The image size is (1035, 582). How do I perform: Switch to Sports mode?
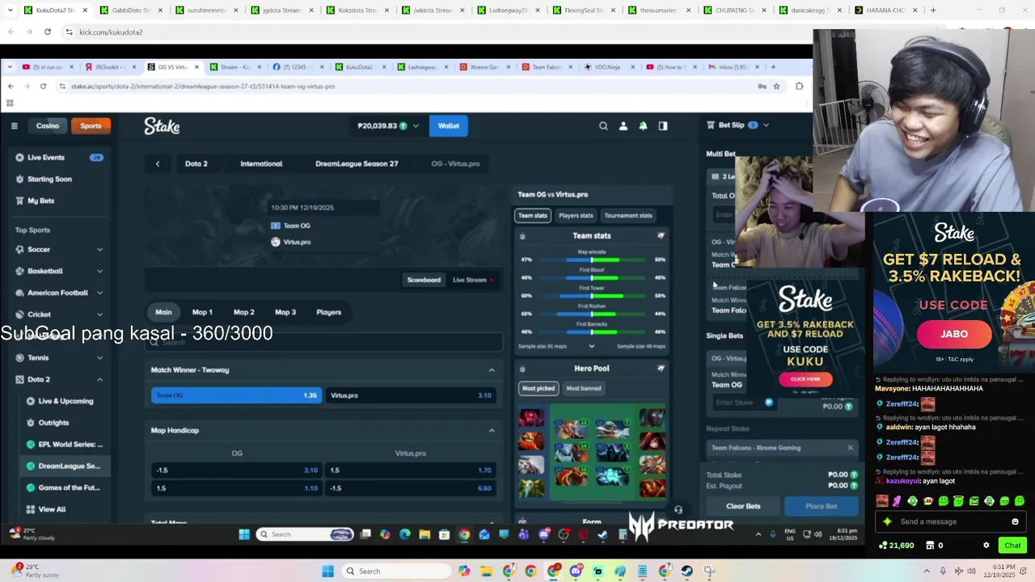point(91,126)
